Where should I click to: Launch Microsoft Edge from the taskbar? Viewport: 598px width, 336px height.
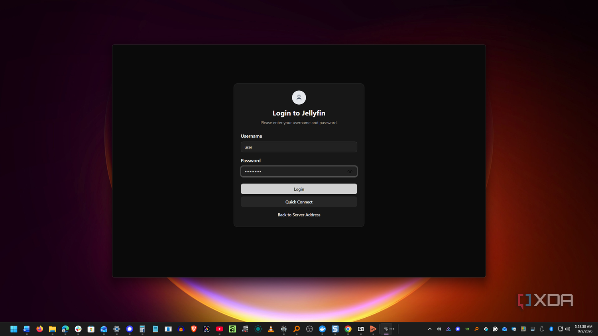(65, 329)
